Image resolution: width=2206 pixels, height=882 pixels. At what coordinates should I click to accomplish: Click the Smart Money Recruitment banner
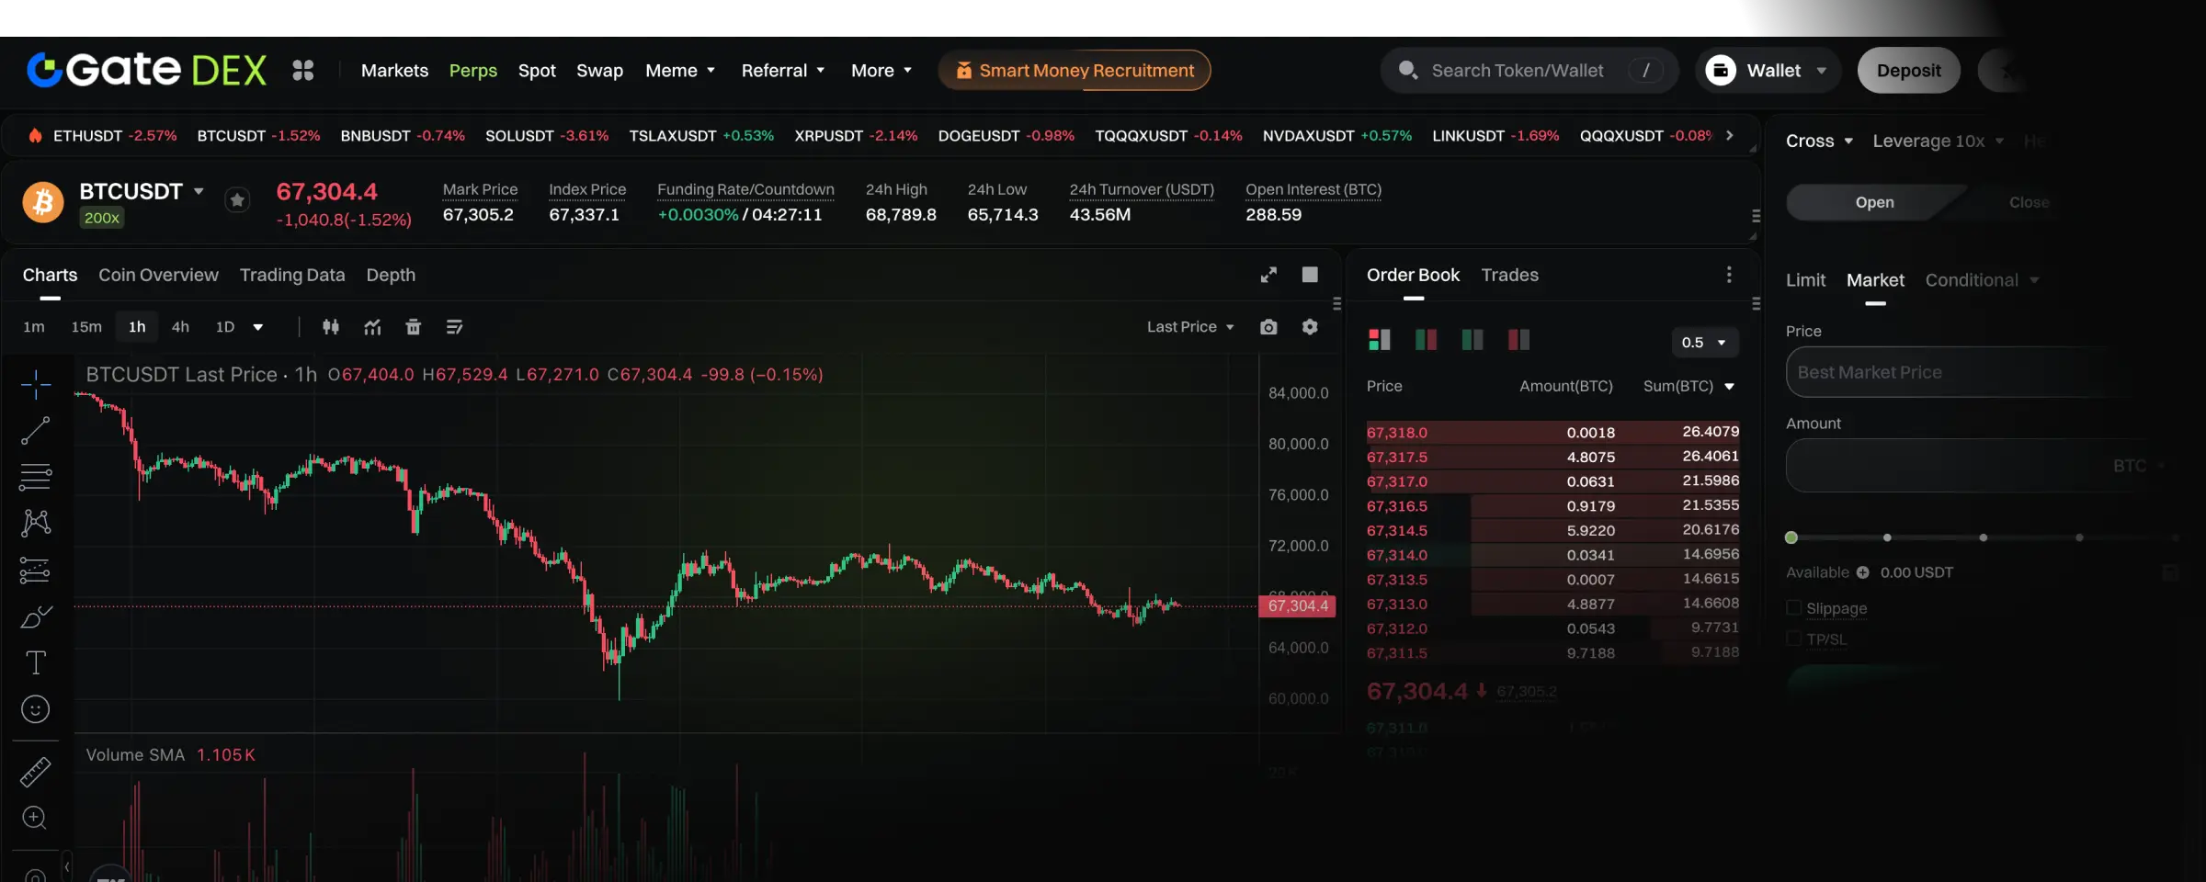tap(1074, 71)
